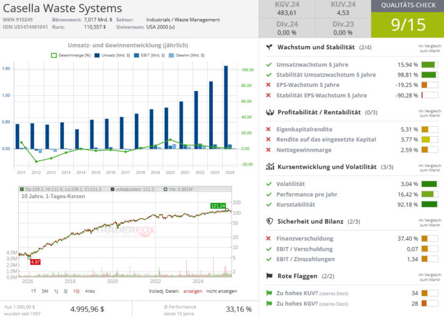
Task: Click the Casella Waste Systems title
Action: [62, 9]
